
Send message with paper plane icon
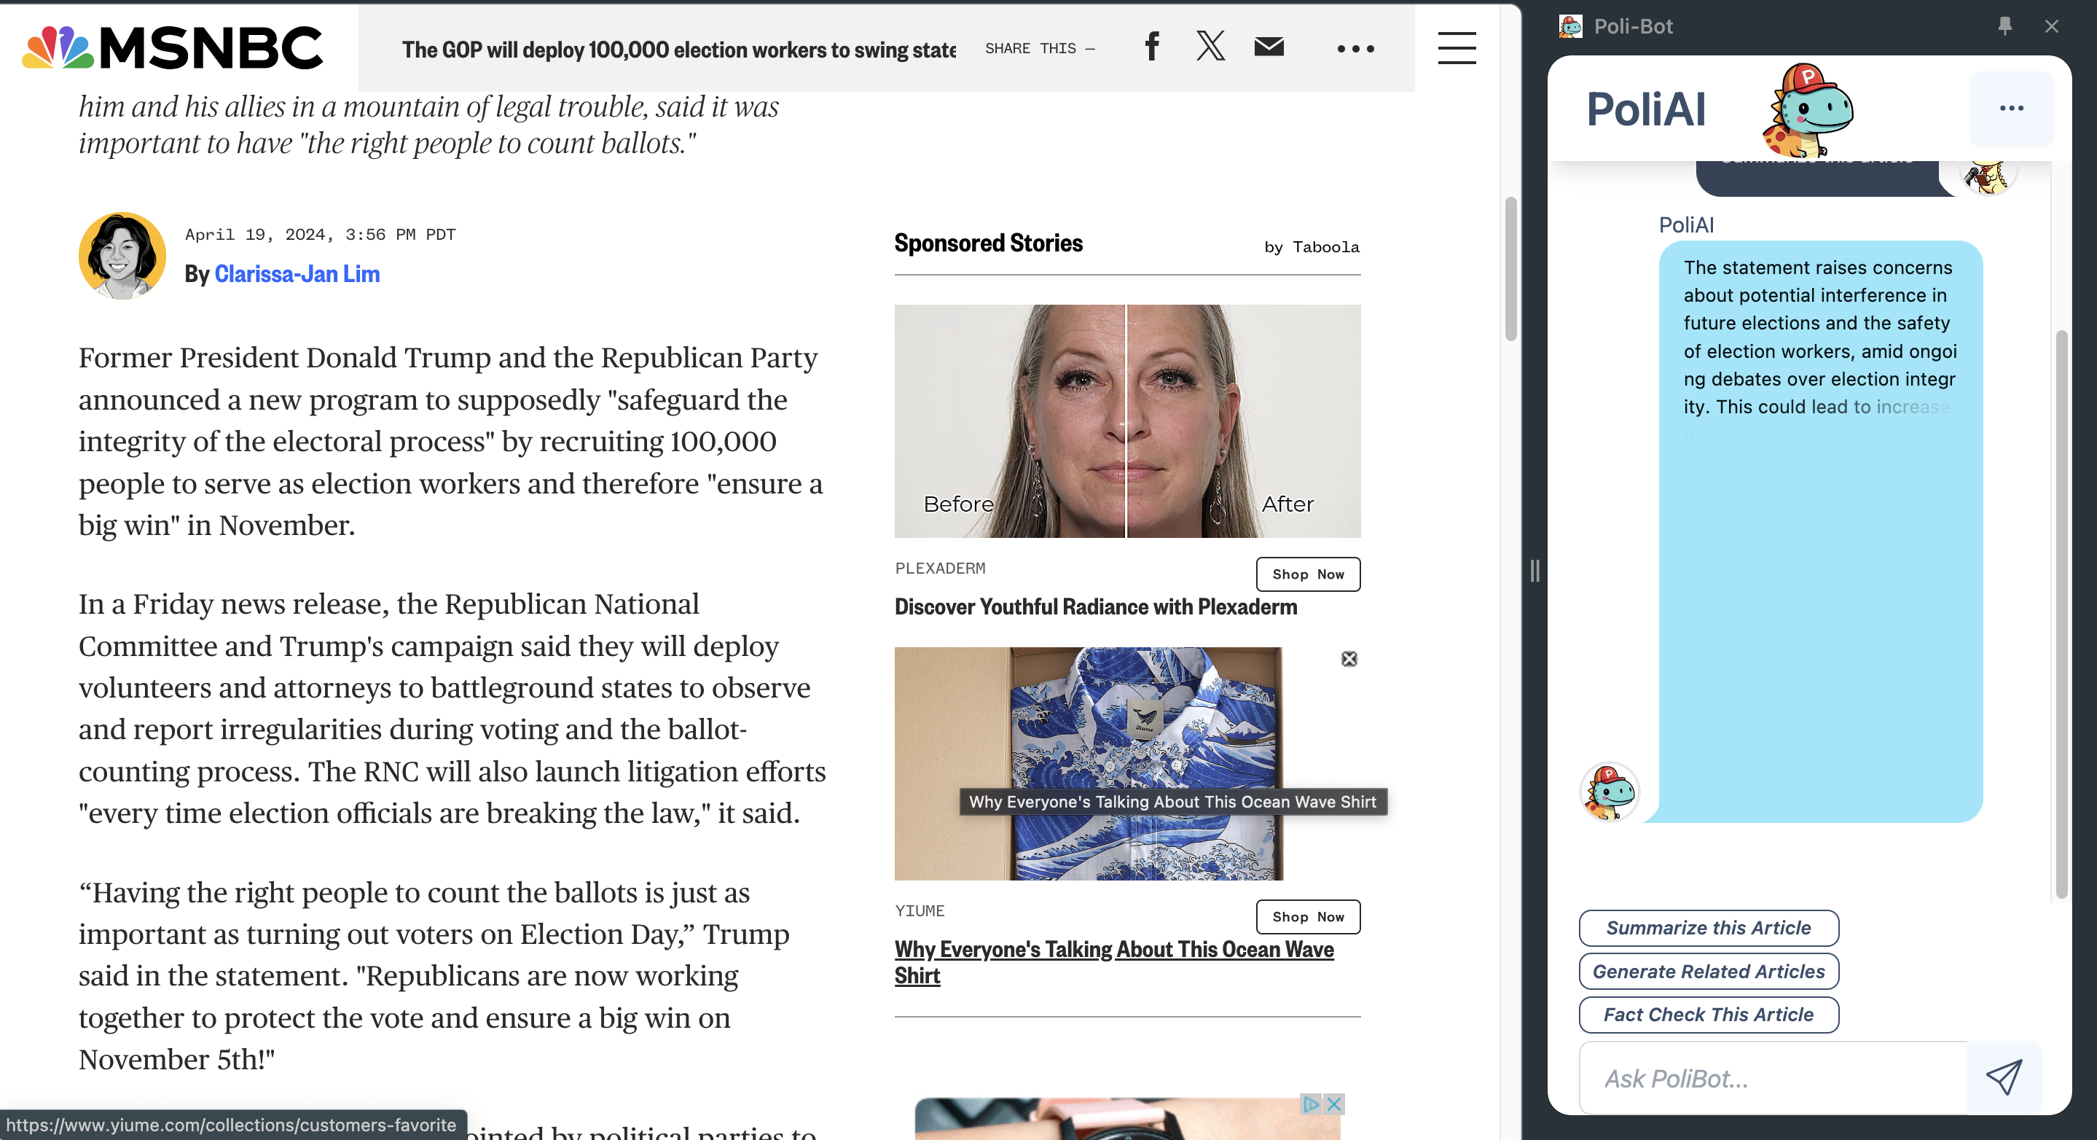coord(2004,1077)
